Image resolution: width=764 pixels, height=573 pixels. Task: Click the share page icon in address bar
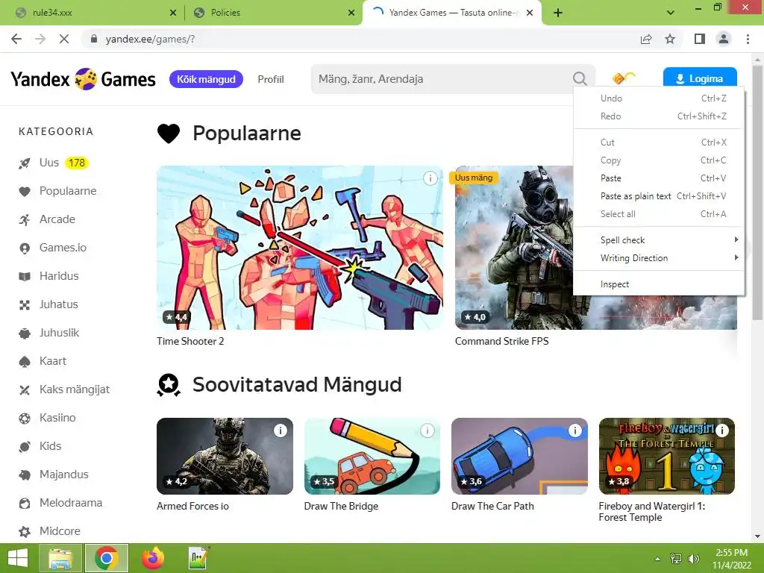[x=646, y=39]
